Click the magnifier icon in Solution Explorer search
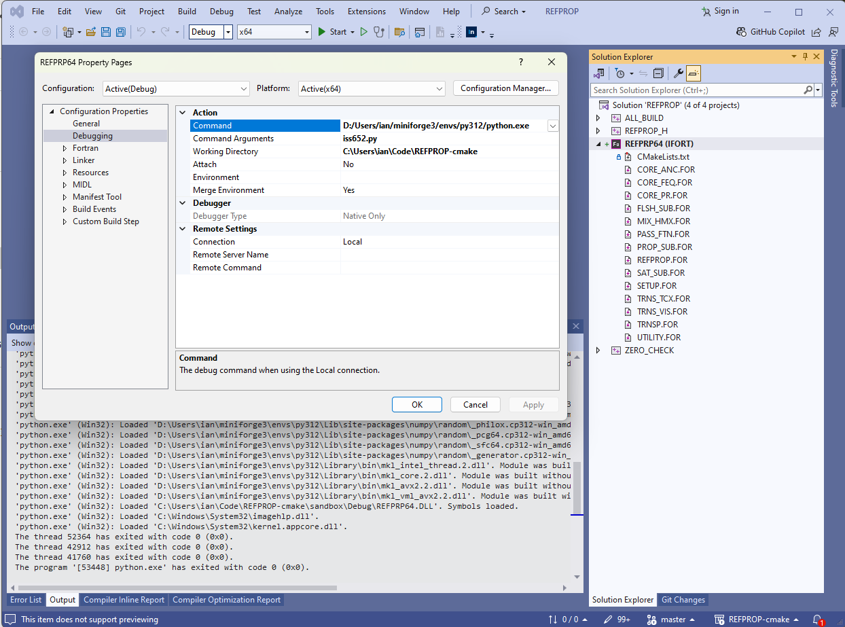Image resolution: width=845 pixels, height=627 pixels. point(808,90)
